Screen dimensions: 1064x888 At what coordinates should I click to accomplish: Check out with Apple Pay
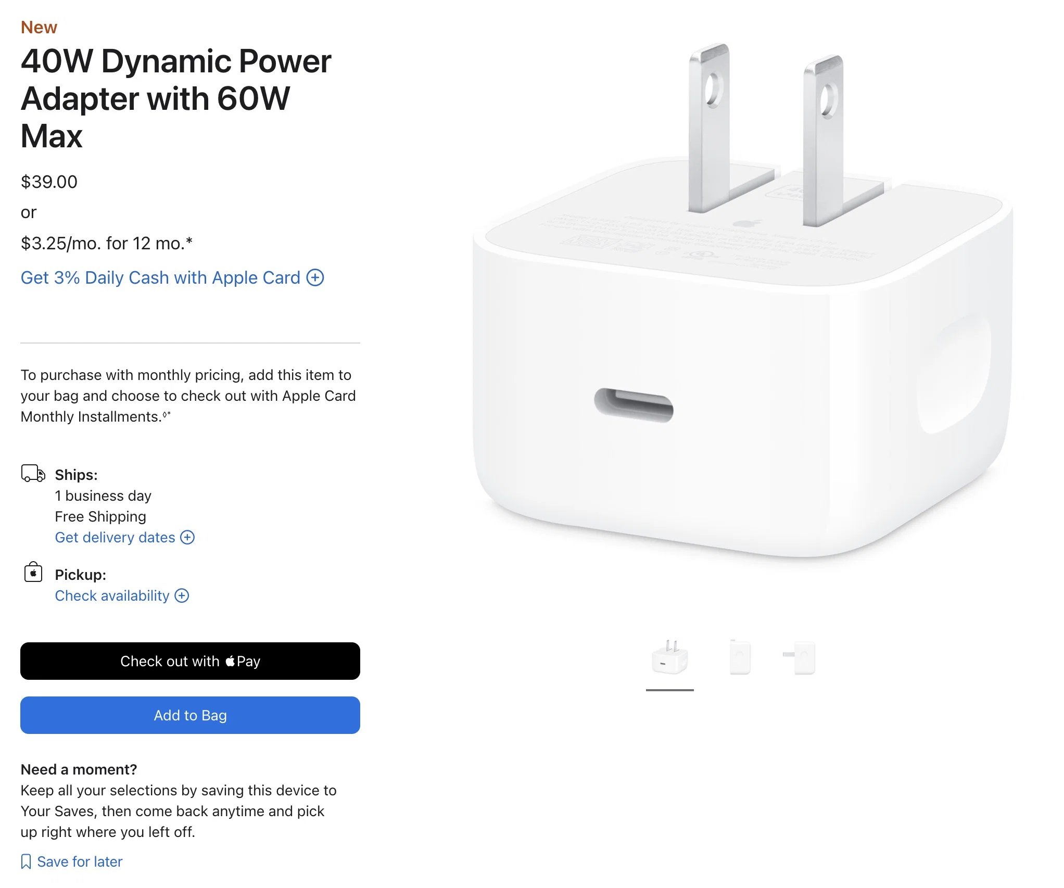click(x=190, y=661)
